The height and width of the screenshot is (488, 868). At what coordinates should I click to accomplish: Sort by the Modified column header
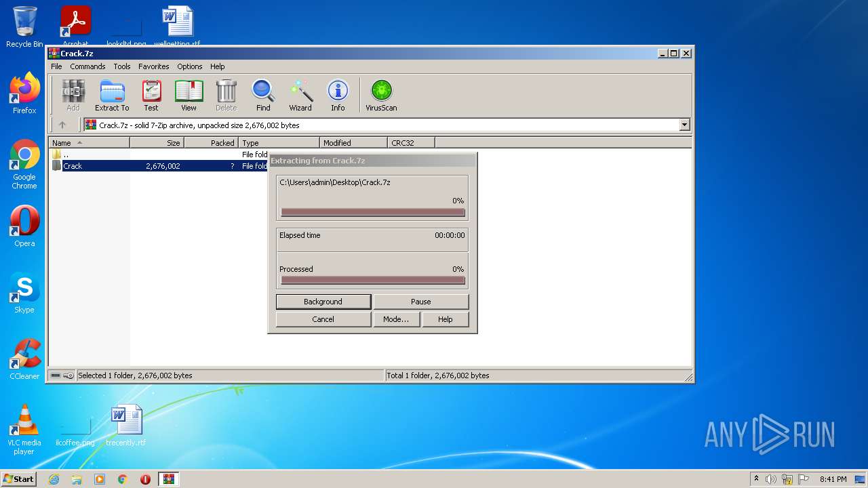point(353,143)
